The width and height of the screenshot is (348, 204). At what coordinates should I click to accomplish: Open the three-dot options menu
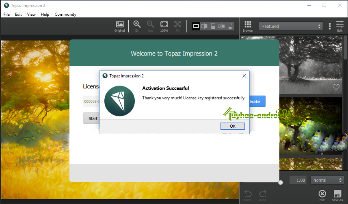[330, 26]
